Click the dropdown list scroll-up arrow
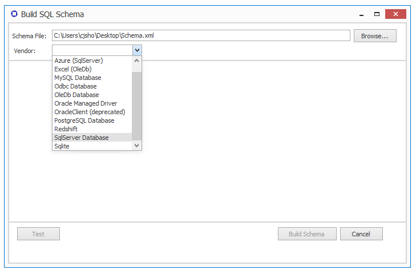This screenshot has width=416, height=274. coord(136,61)
